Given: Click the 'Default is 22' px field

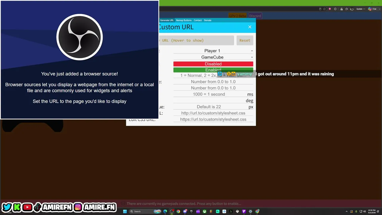Looking at the screenshot, I should [x=209, y=107].
